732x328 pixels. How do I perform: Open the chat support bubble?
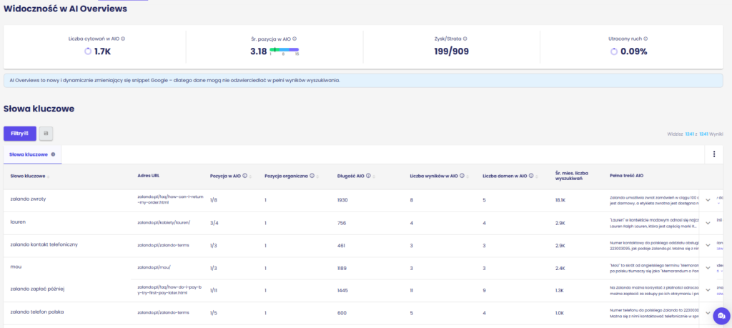click(x=721, y=316)
